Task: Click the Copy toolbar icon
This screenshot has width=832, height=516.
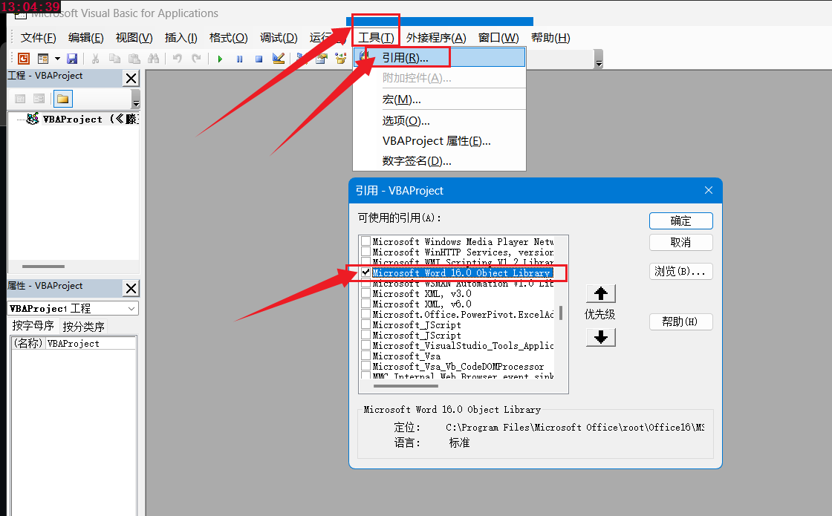Action: [114, 59]
